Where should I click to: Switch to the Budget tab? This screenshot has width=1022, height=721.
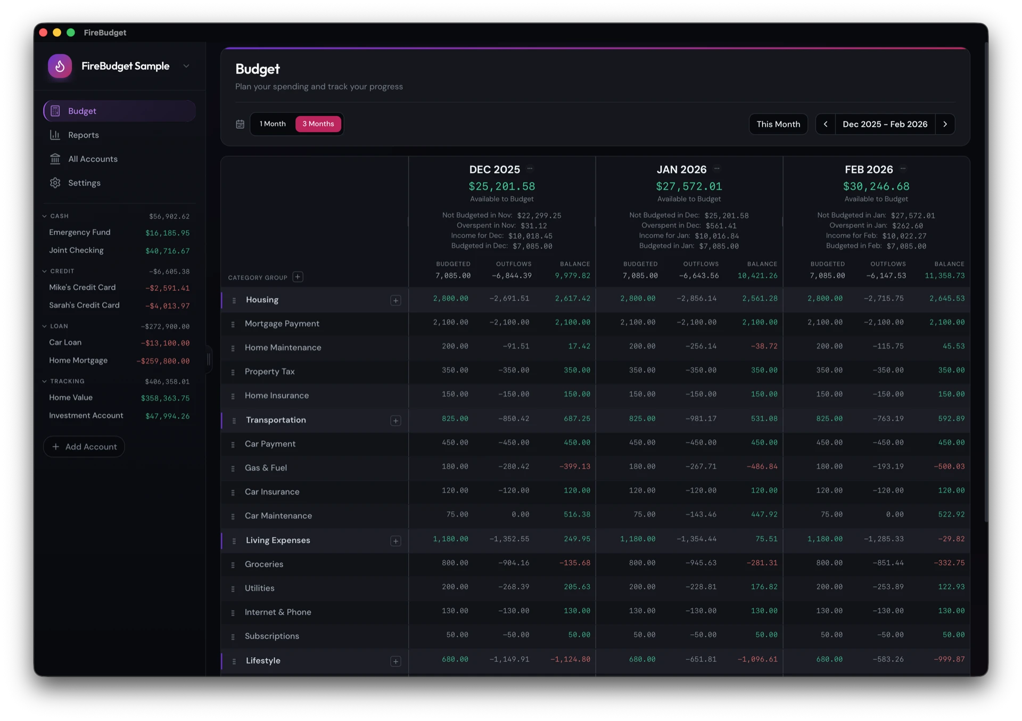[83, 110]
